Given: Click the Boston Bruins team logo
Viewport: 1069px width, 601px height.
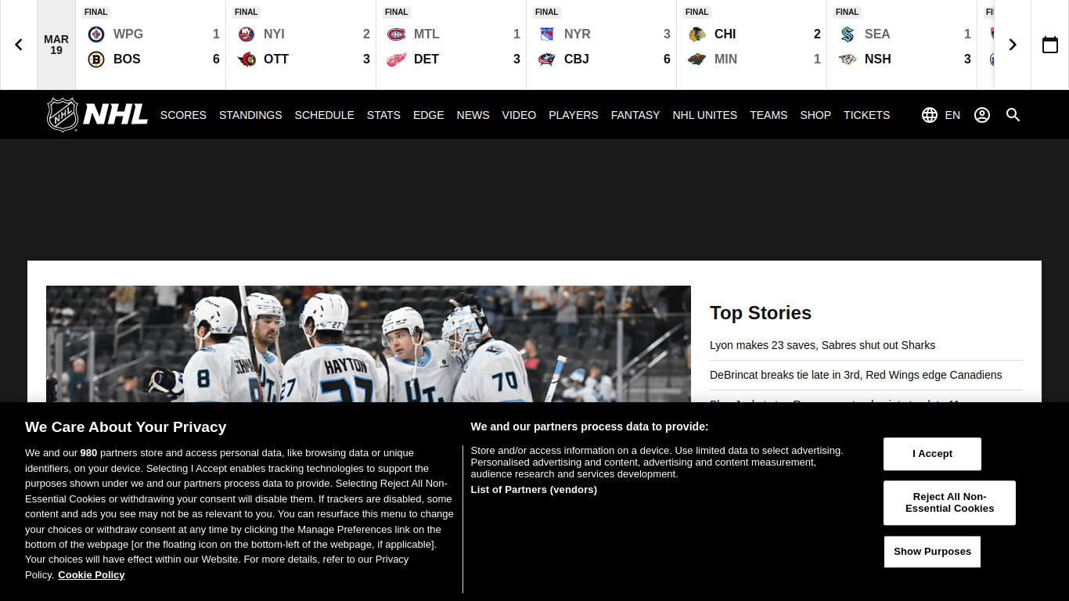Looking at the screenshot, I should click(x=96, y=59).
